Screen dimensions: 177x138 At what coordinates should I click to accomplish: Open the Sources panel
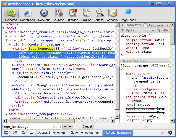click(x=58, y=15)
